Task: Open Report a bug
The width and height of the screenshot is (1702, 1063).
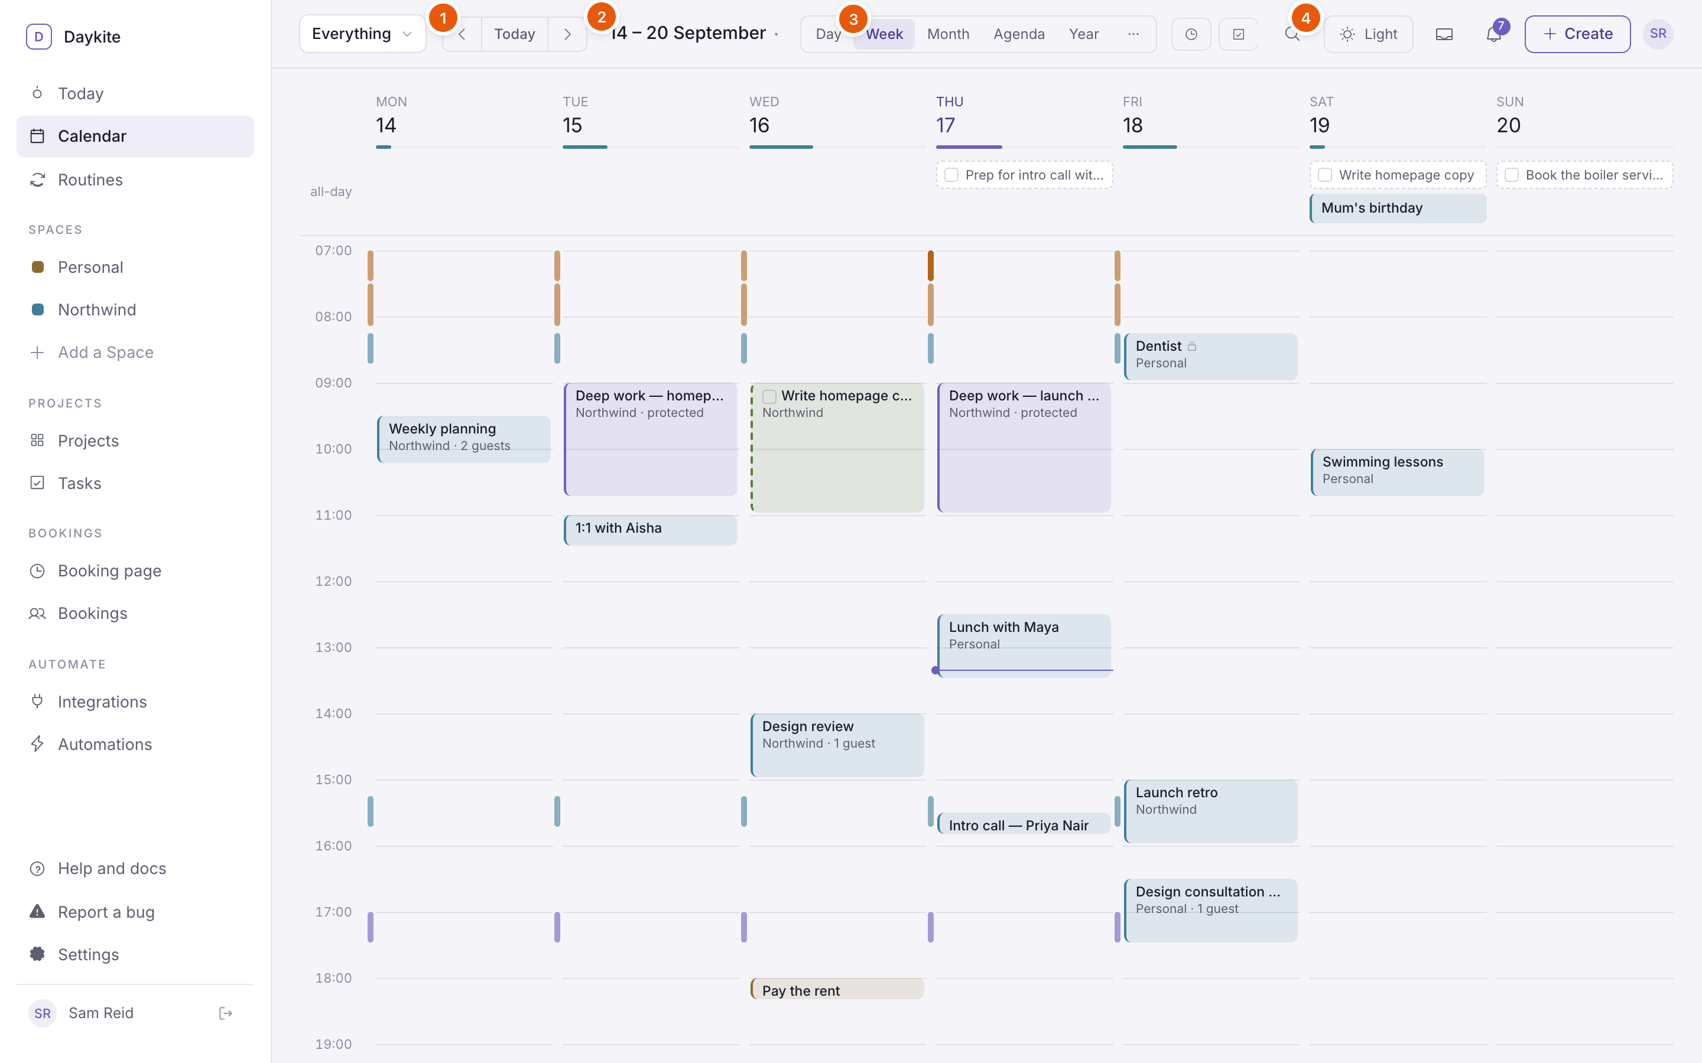Action: point(135,912)
